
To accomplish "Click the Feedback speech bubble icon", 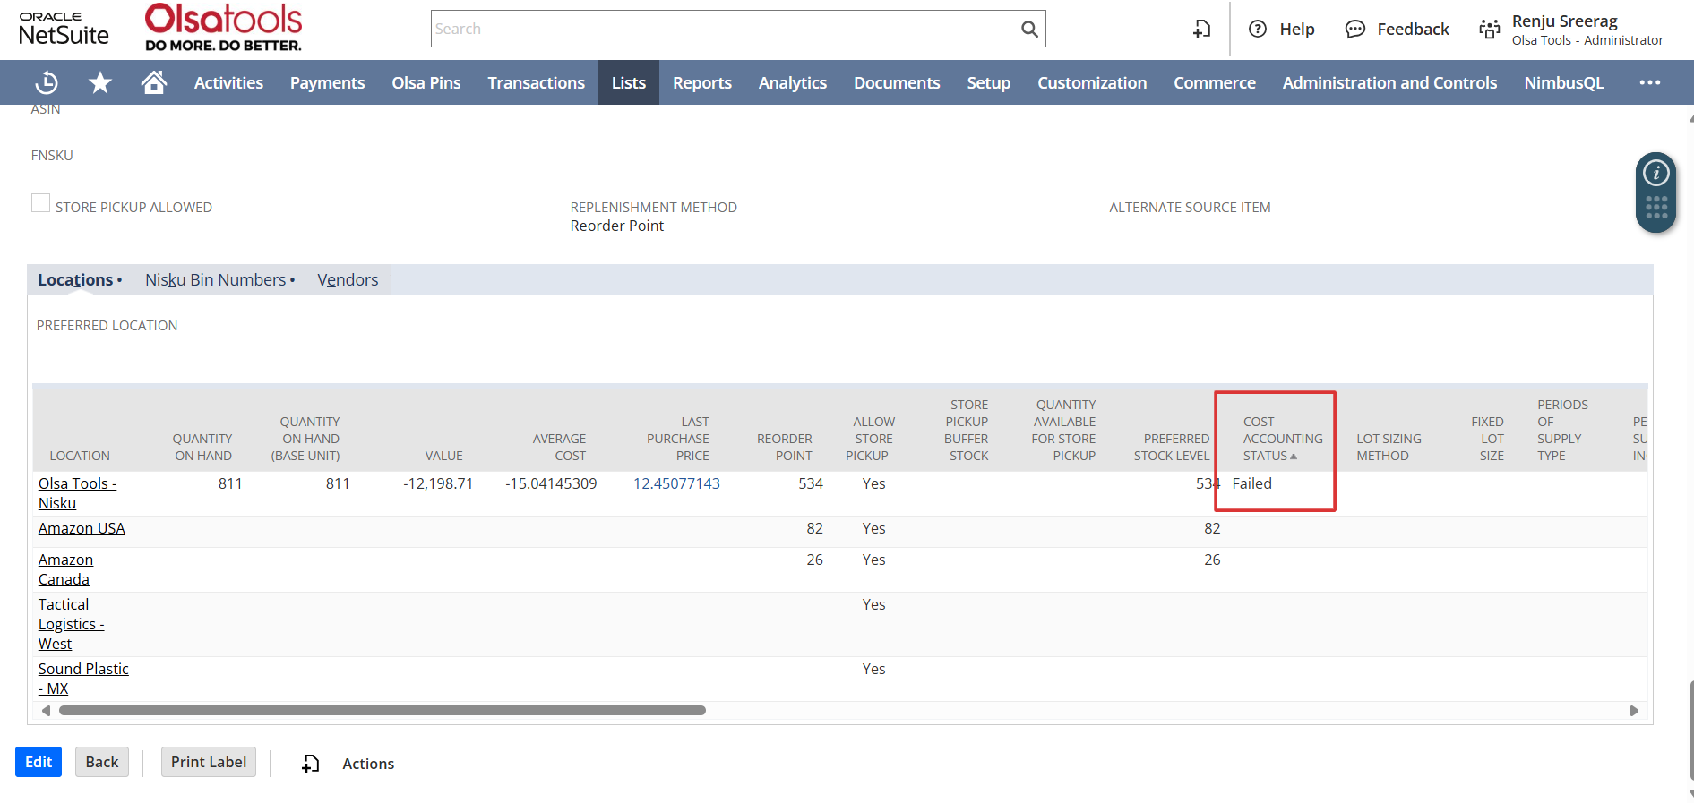I will coord(1354,30).
